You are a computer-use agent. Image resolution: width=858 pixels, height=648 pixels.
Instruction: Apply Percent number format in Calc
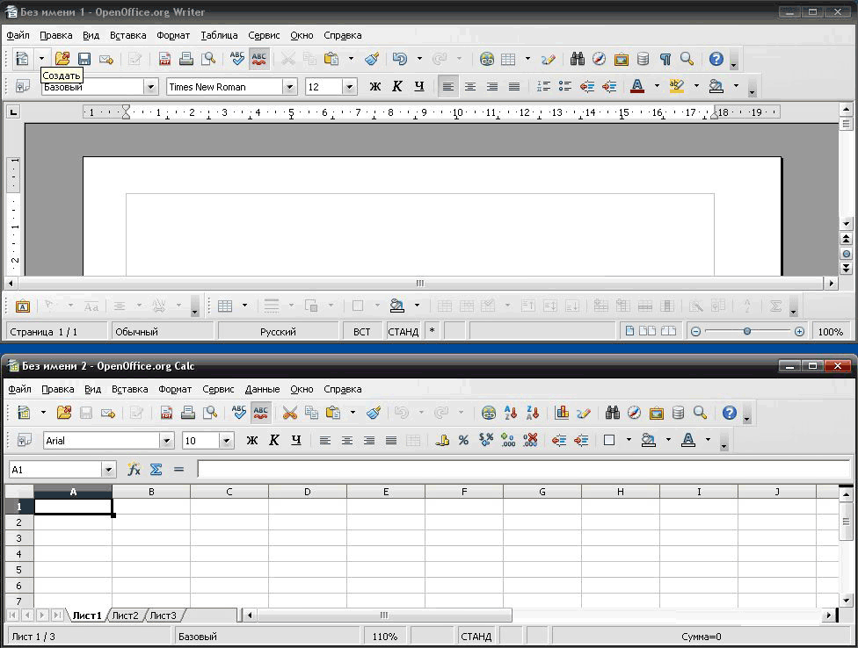[x=463, y=441]
